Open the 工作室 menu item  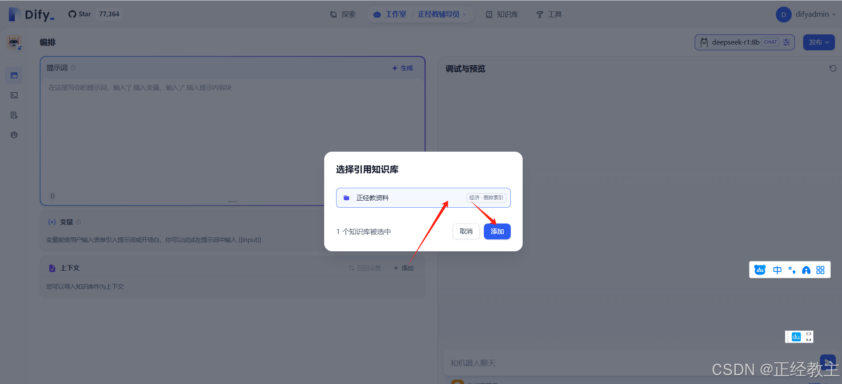tap(390, 15)
